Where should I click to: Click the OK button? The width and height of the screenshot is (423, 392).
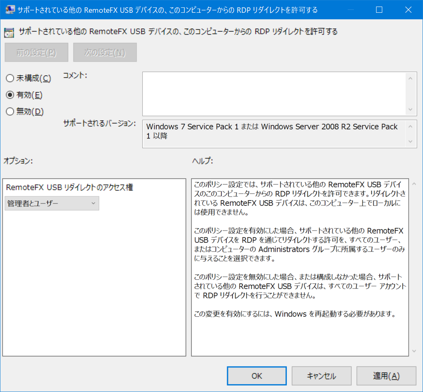pyautogui.click(x=256, y=375)
